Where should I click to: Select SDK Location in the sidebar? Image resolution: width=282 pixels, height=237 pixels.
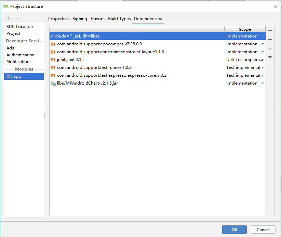pos(19,27)
